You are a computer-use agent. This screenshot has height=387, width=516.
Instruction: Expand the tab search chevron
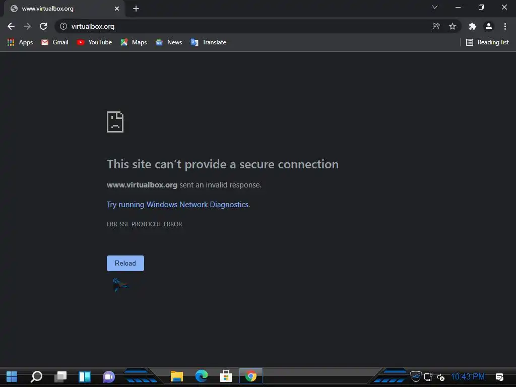click(x=435, y=7)
